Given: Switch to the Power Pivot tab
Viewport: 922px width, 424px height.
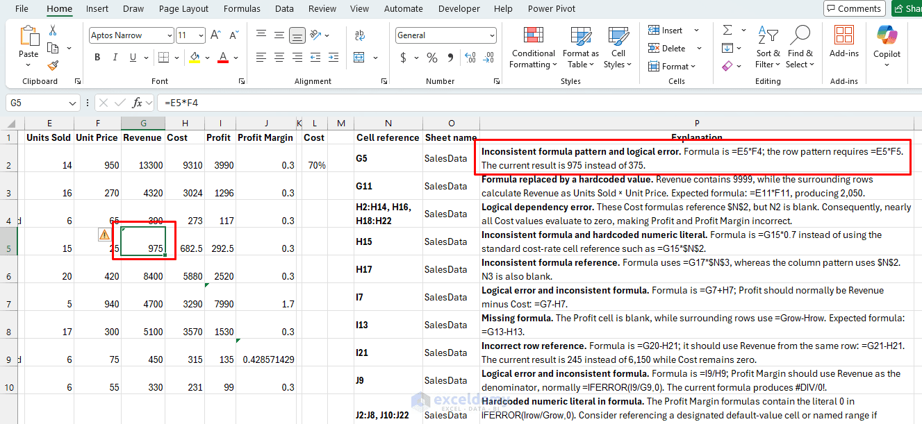Looking at the screenshot, I should [x=552, y=8].
